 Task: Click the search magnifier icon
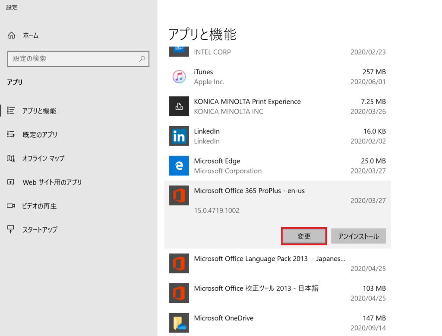point(142,59)
